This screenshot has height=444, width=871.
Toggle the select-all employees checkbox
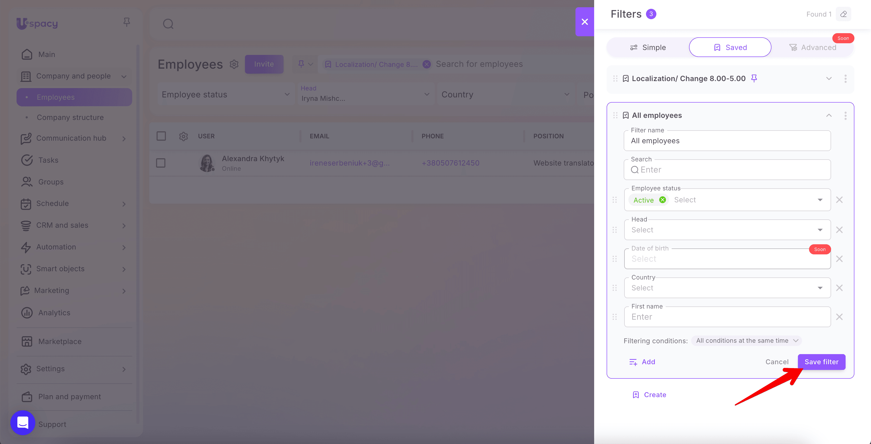click(161, 136)
